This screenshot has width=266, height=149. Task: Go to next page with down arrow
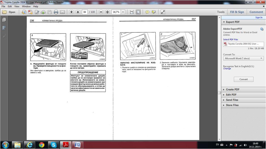point(78,12)
